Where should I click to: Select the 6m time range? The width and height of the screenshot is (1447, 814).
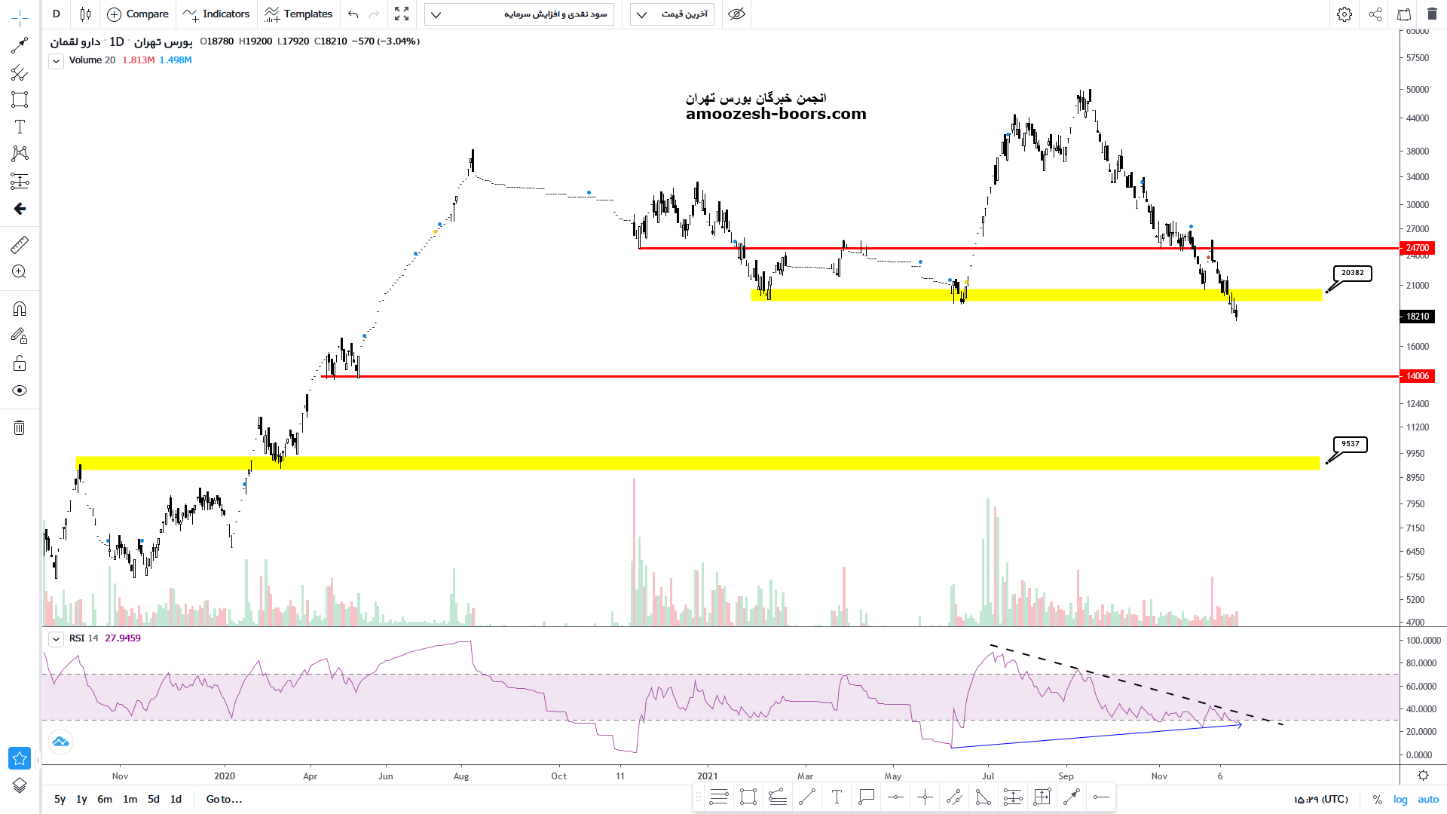click(105, 799)
